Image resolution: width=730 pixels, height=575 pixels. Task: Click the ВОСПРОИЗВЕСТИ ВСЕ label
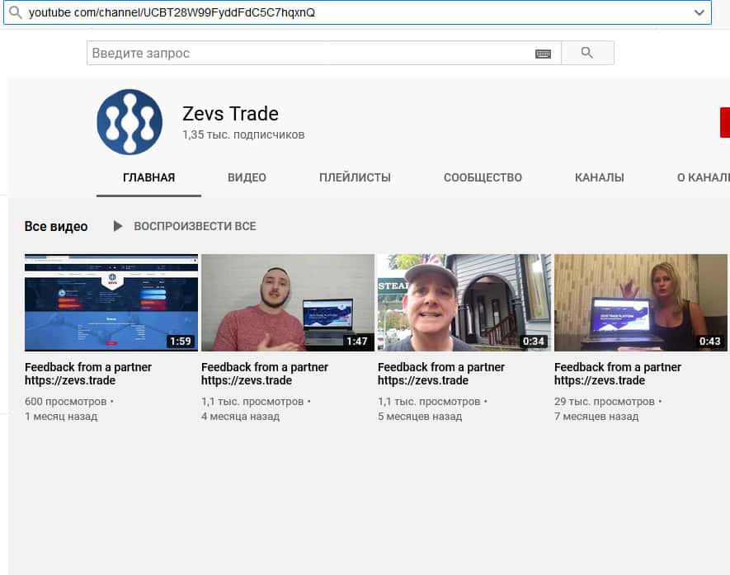195,226
